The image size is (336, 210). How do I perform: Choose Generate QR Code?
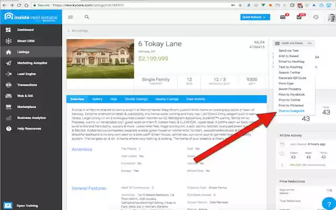(x=292, y=78)
